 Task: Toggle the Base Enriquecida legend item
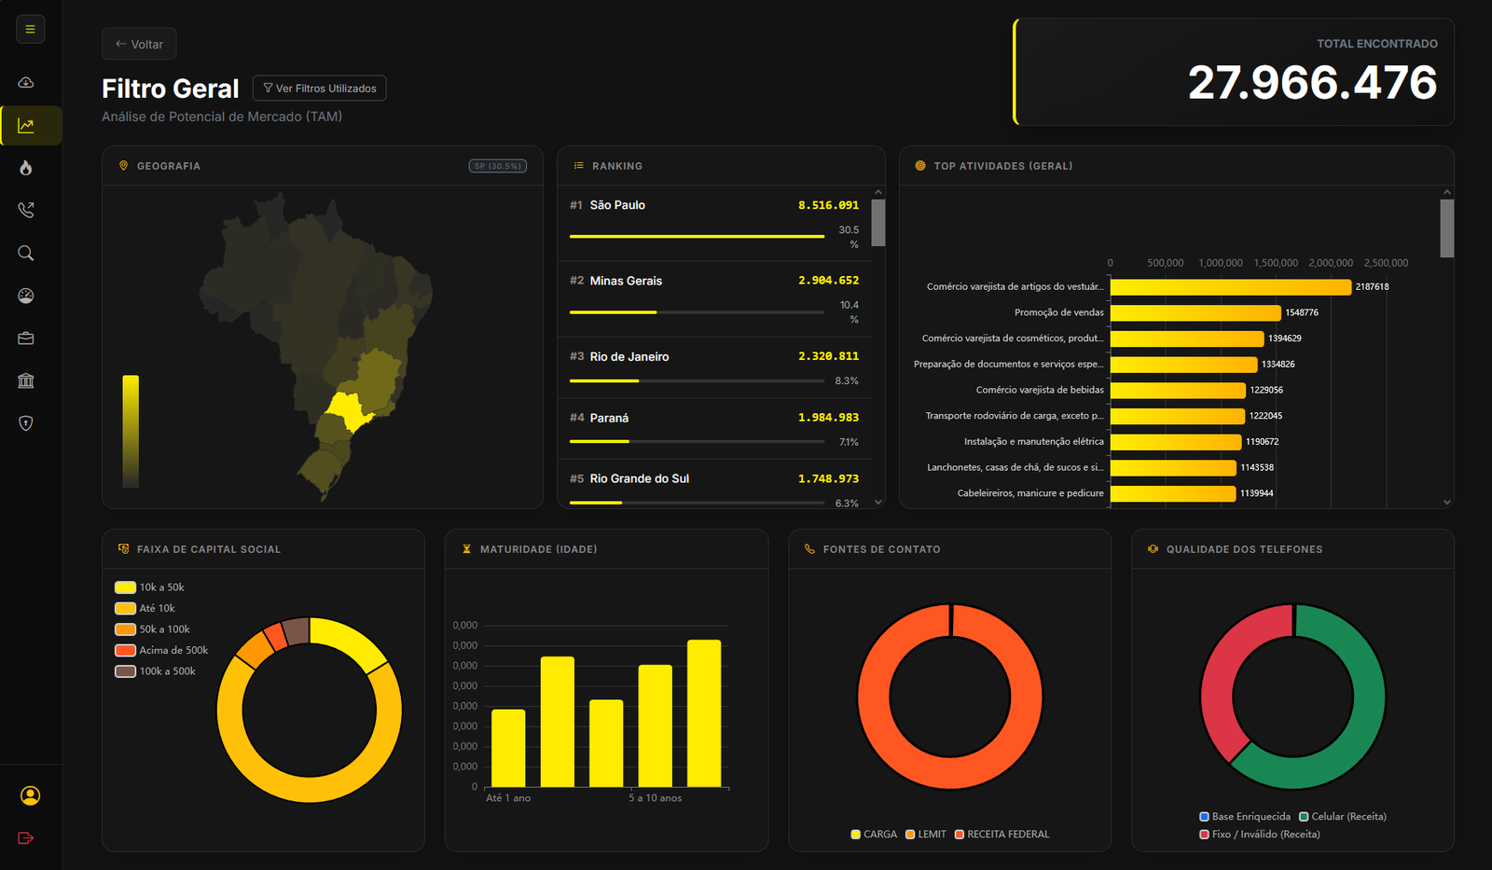tap(1244, 816)
